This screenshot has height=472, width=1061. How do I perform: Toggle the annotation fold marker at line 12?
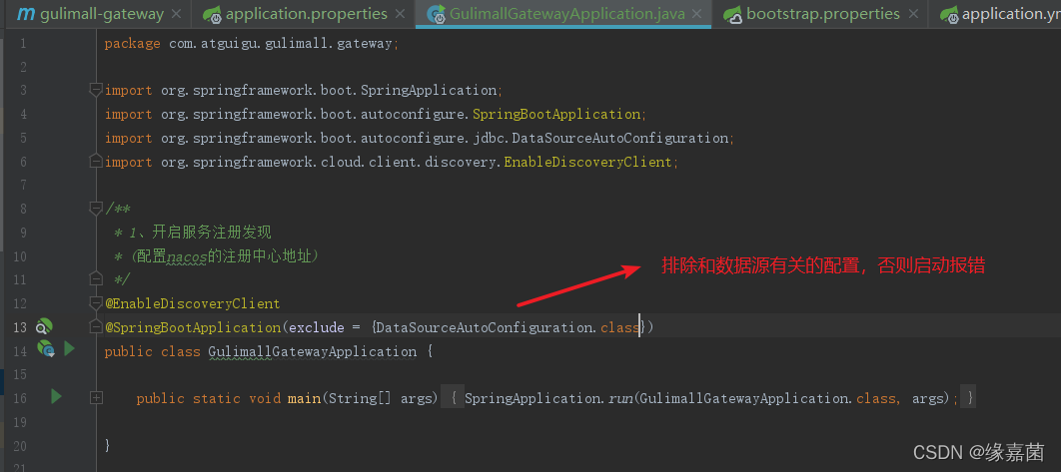click(96, 303)
